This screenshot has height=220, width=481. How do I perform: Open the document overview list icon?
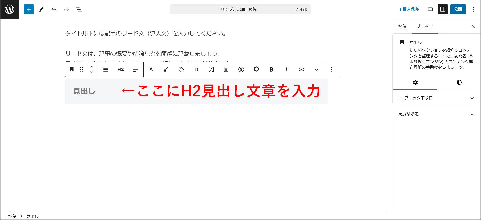(79, 9)
